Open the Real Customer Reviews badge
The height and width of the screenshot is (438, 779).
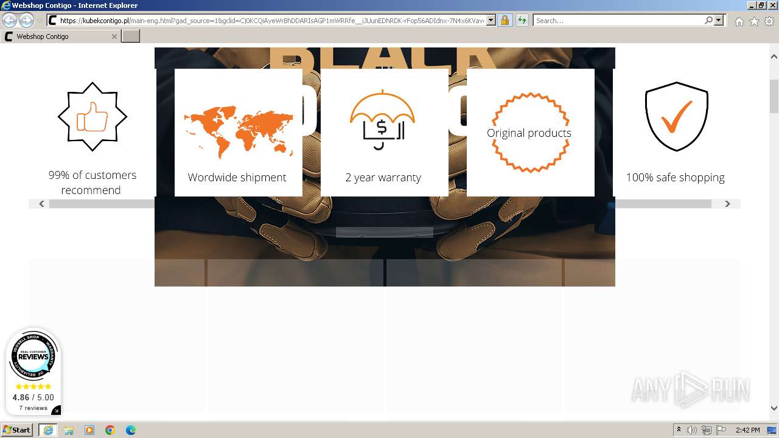click(x=33, y=356)
